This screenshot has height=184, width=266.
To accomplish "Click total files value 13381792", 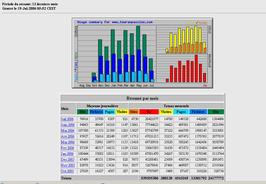I will tap(199, 178).
